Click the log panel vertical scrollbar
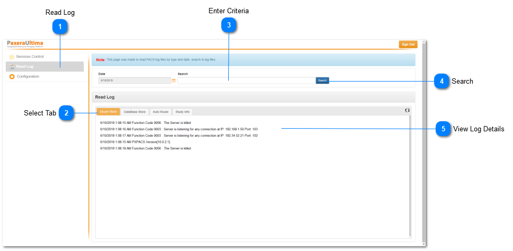 tap(410, 175)
